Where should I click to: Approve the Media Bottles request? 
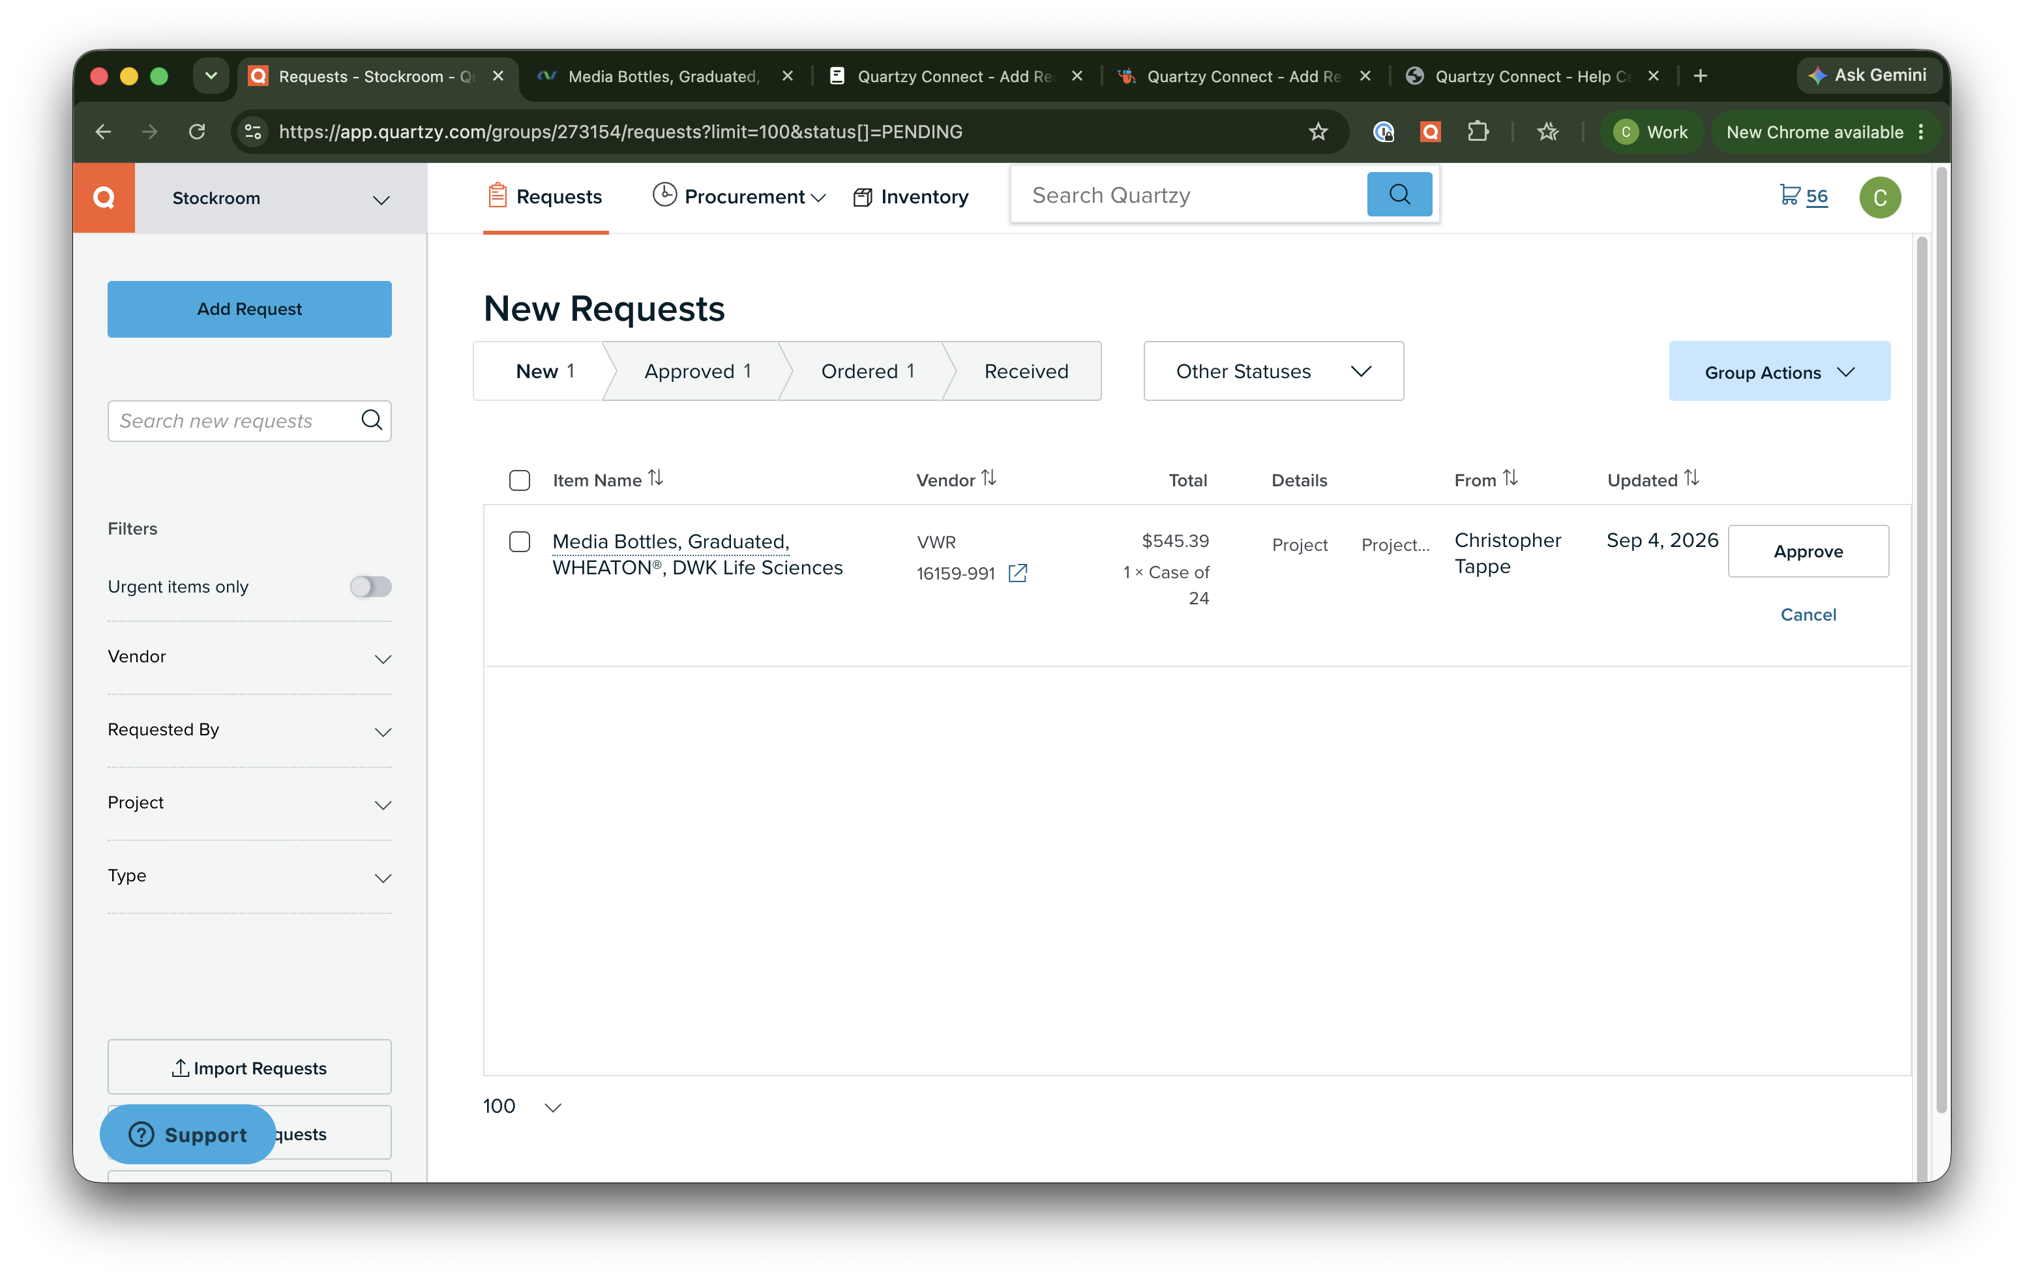pos(1808,551)
